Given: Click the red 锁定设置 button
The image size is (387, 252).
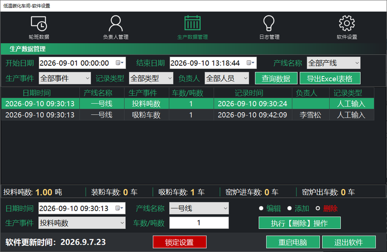Looking at the screenshot, I should [179, 242].
